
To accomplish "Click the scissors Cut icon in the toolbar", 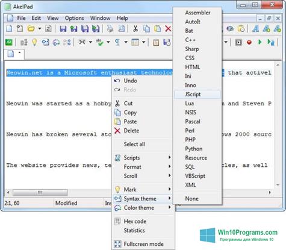I will [135, 29].
